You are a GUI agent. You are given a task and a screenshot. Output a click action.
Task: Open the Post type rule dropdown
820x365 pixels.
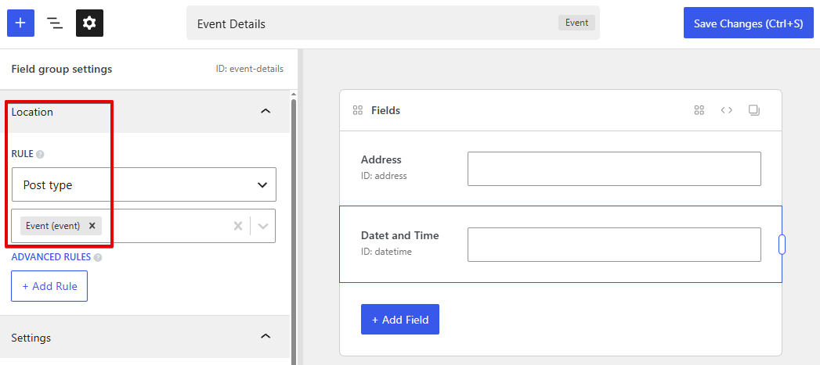coord(144,184)
